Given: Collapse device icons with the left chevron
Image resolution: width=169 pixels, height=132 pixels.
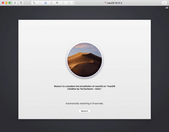Looking at the screenshot, I should 73,3.
